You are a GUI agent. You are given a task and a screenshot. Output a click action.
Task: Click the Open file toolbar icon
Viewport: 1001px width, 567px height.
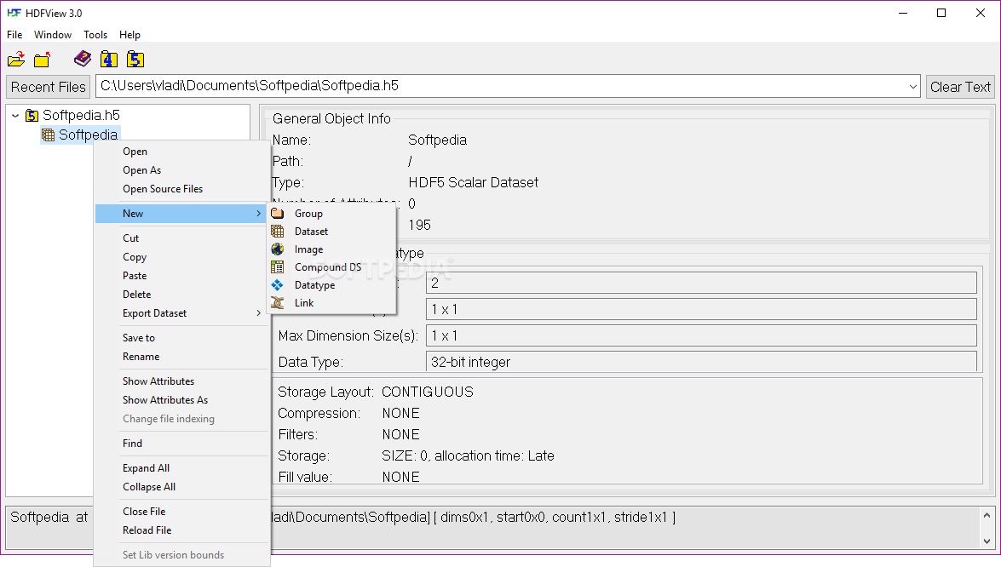tap(16, 60)
